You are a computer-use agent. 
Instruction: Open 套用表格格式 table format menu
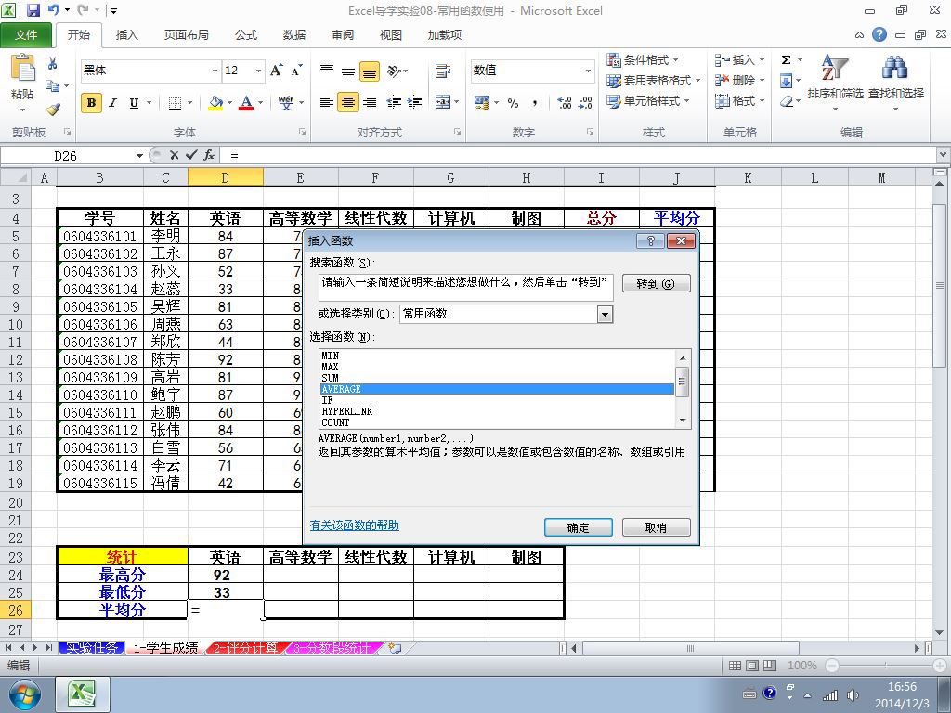(654, 80)
